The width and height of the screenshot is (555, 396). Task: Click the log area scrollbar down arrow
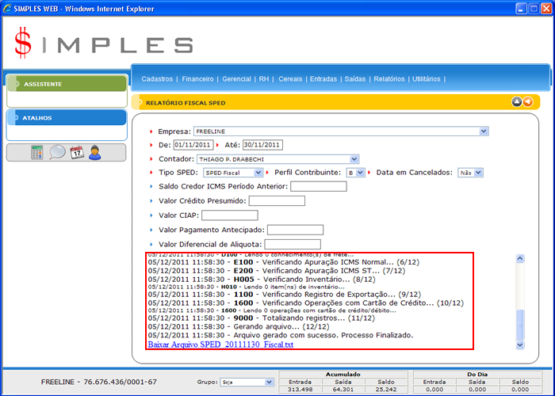coord(520,345)
